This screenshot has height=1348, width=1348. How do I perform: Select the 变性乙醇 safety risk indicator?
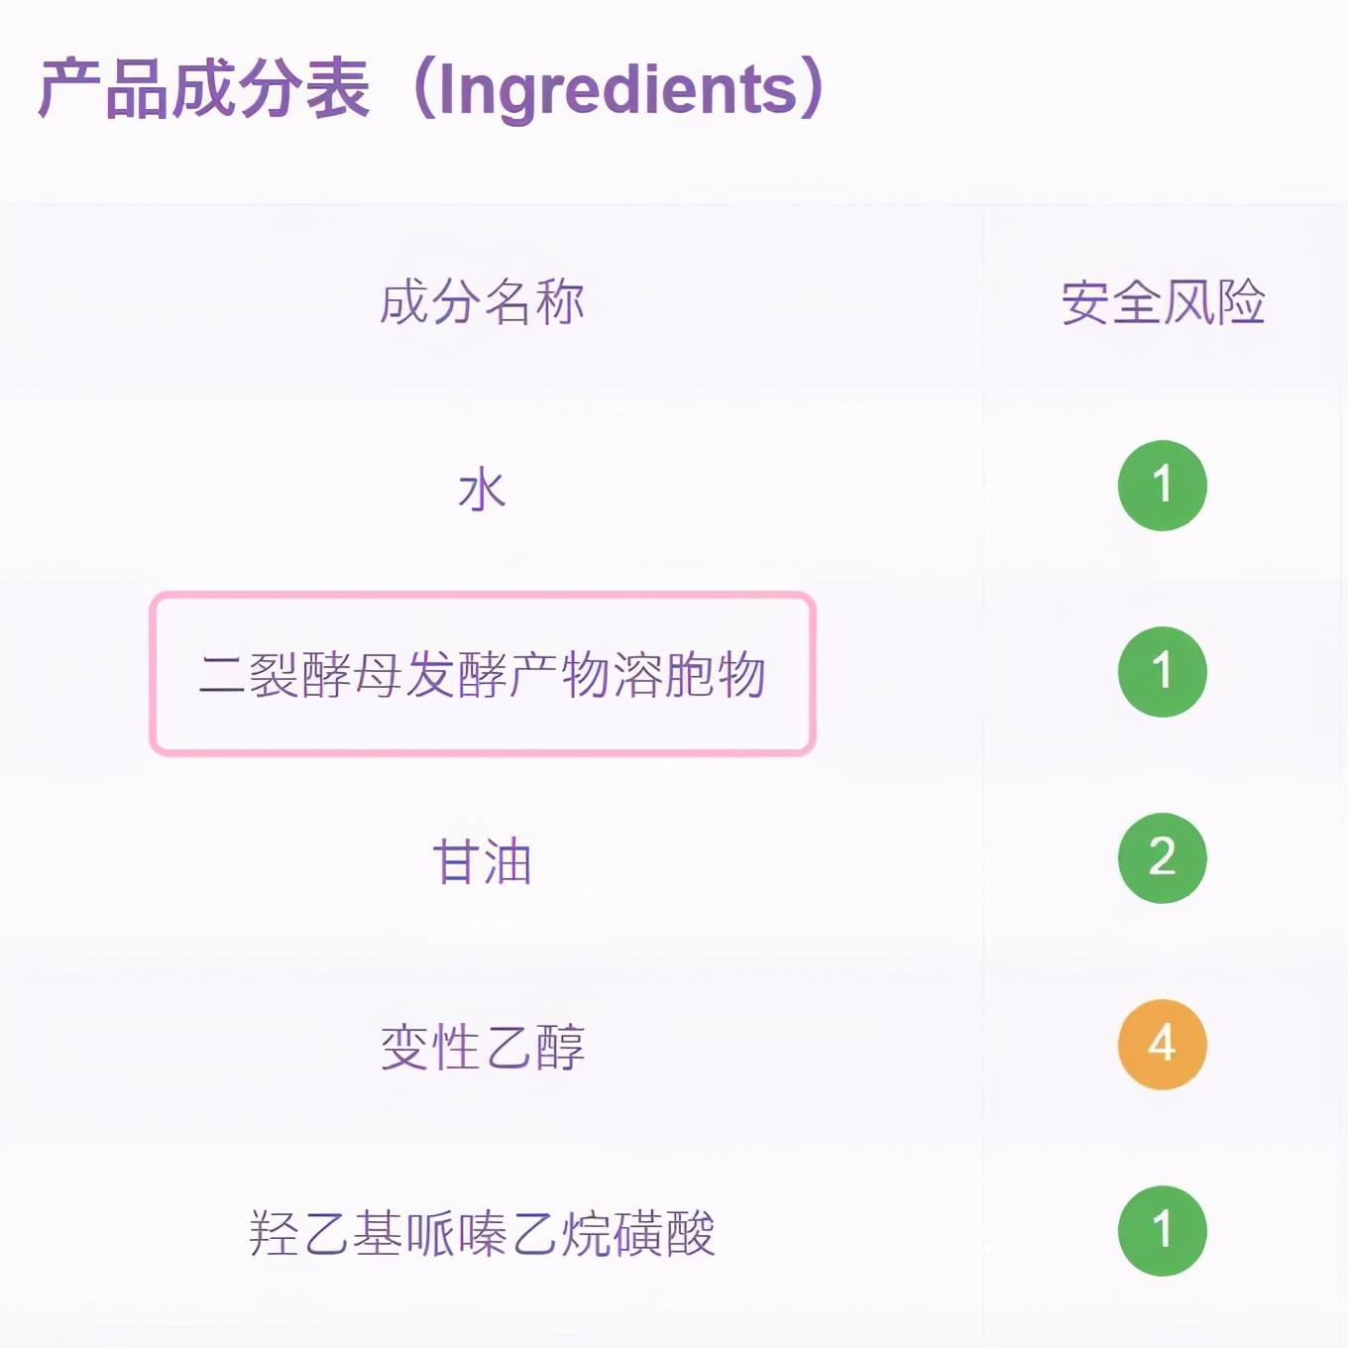point(1162,1045)
